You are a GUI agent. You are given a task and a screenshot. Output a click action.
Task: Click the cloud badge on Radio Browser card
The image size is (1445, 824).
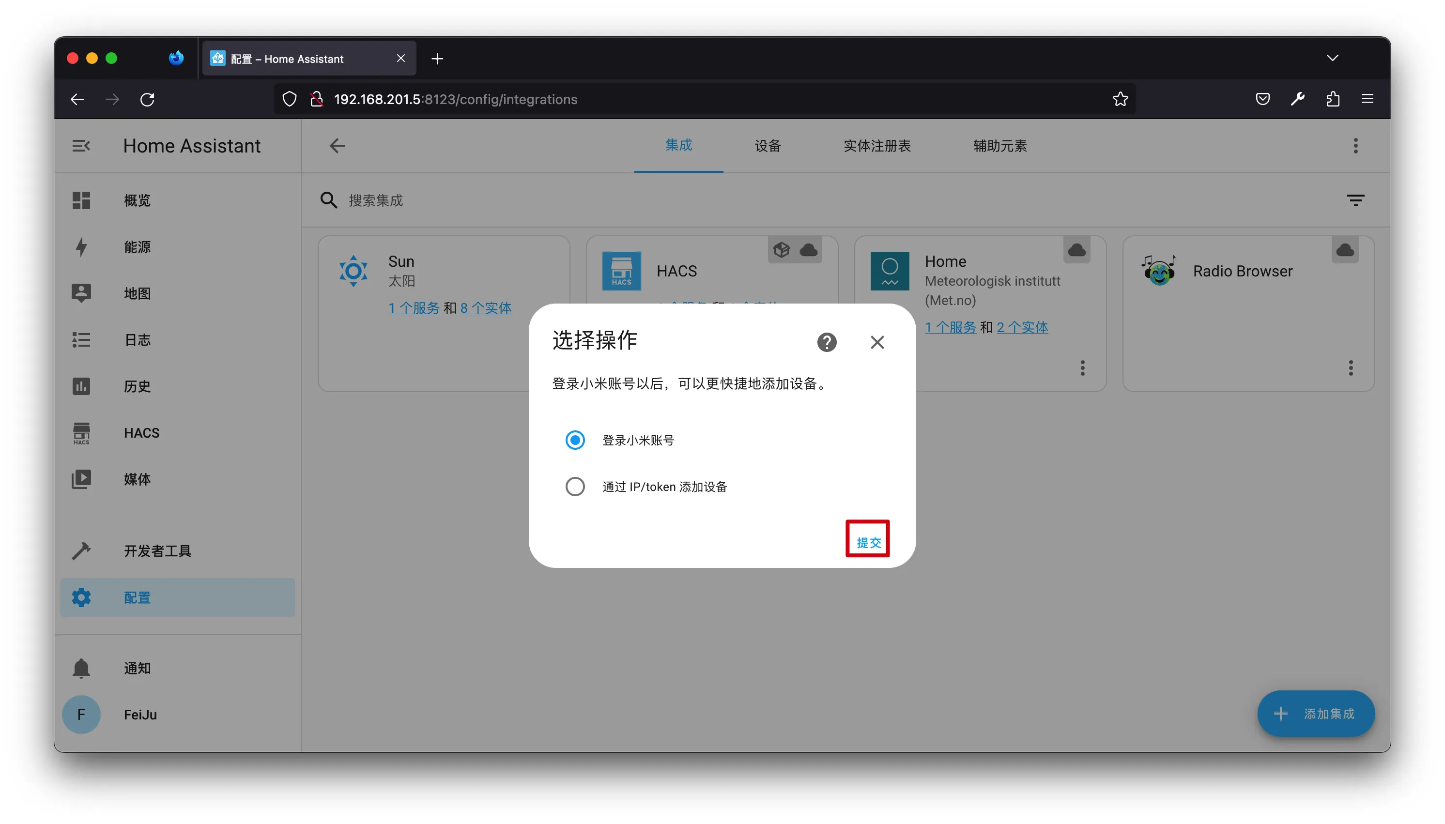coord(1345,250)
